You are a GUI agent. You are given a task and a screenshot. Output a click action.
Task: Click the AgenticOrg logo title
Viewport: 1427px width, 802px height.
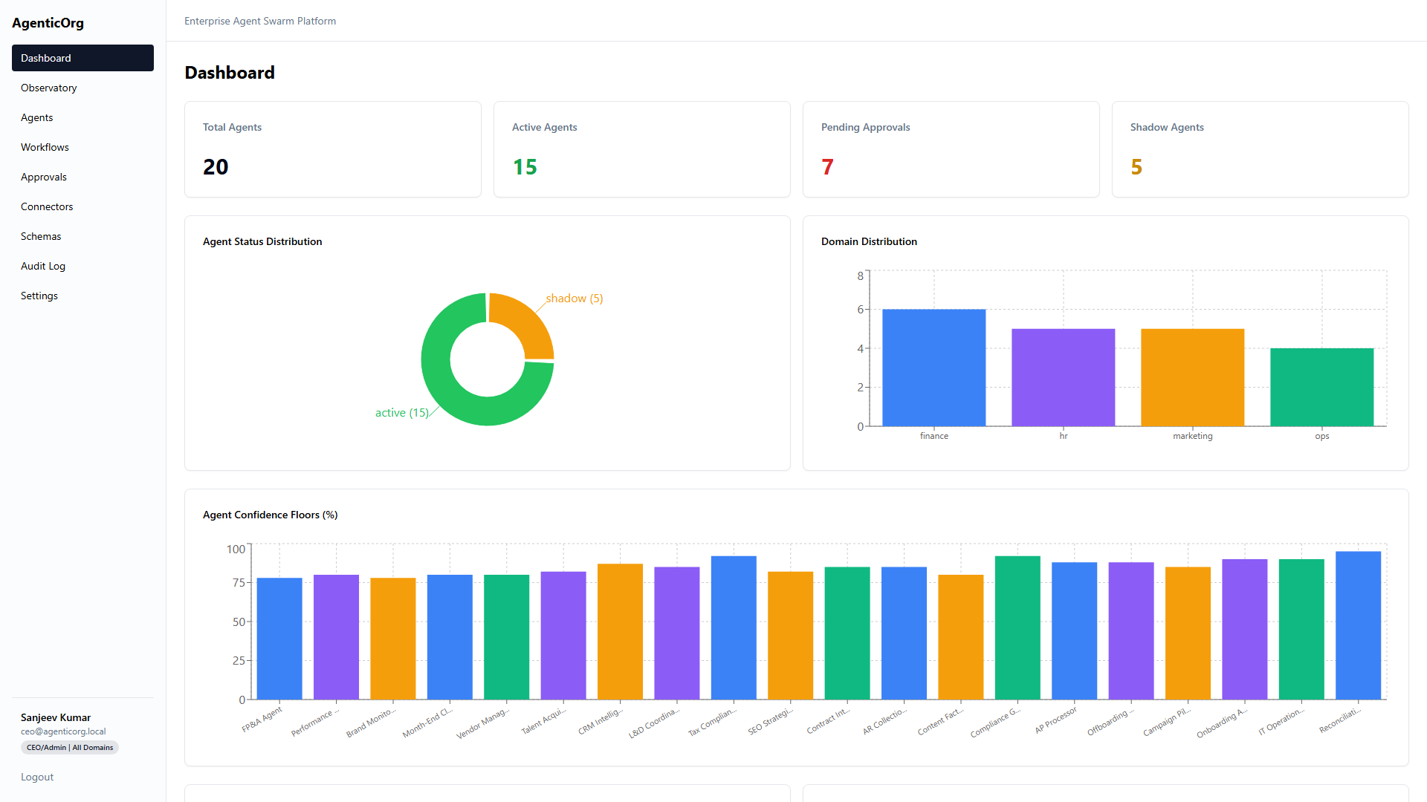coord(48,23)
